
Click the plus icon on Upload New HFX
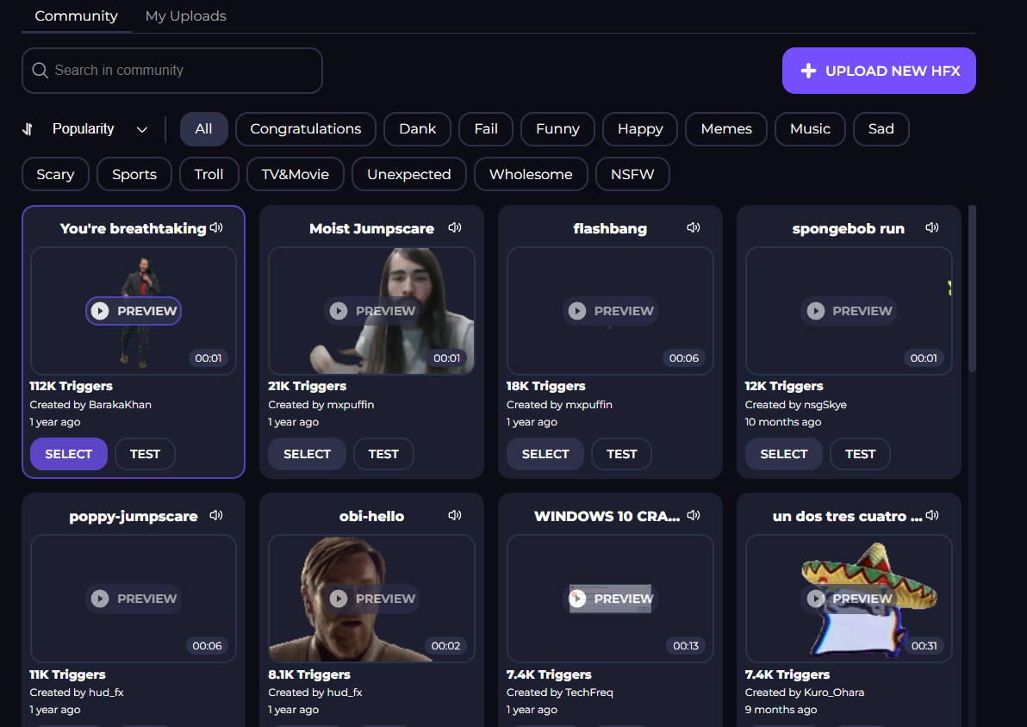[x=808, y=71]
